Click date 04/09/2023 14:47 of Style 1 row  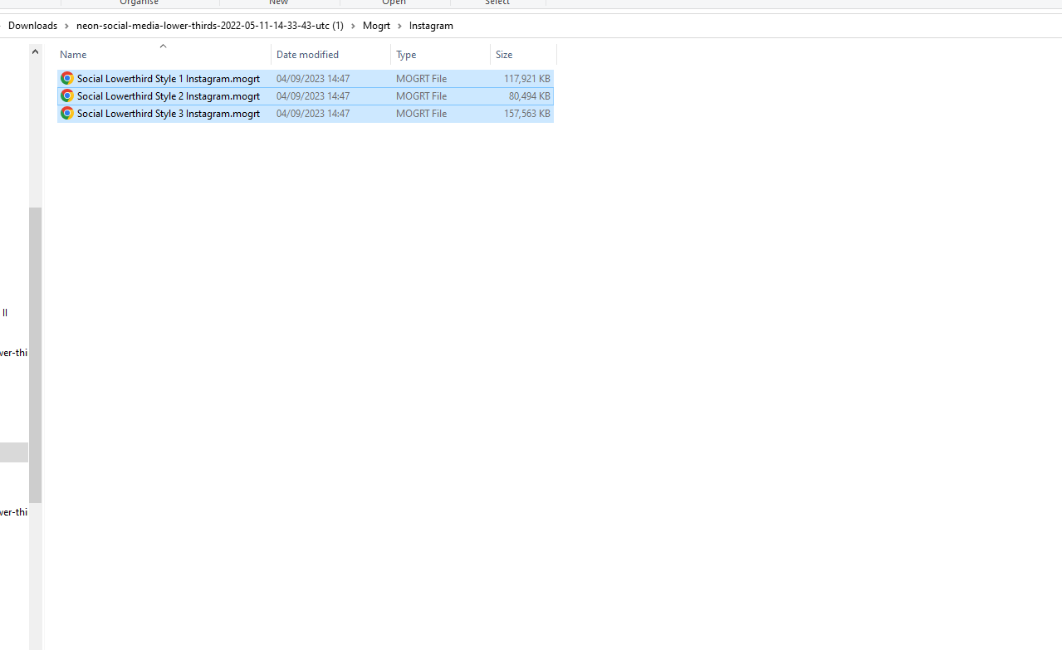click(313, 79)
